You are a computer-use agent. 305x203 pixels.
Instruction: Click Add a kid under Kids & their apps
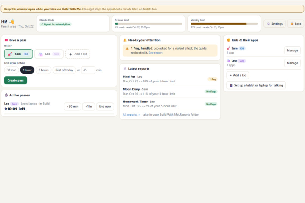click(x=238, y=75)
